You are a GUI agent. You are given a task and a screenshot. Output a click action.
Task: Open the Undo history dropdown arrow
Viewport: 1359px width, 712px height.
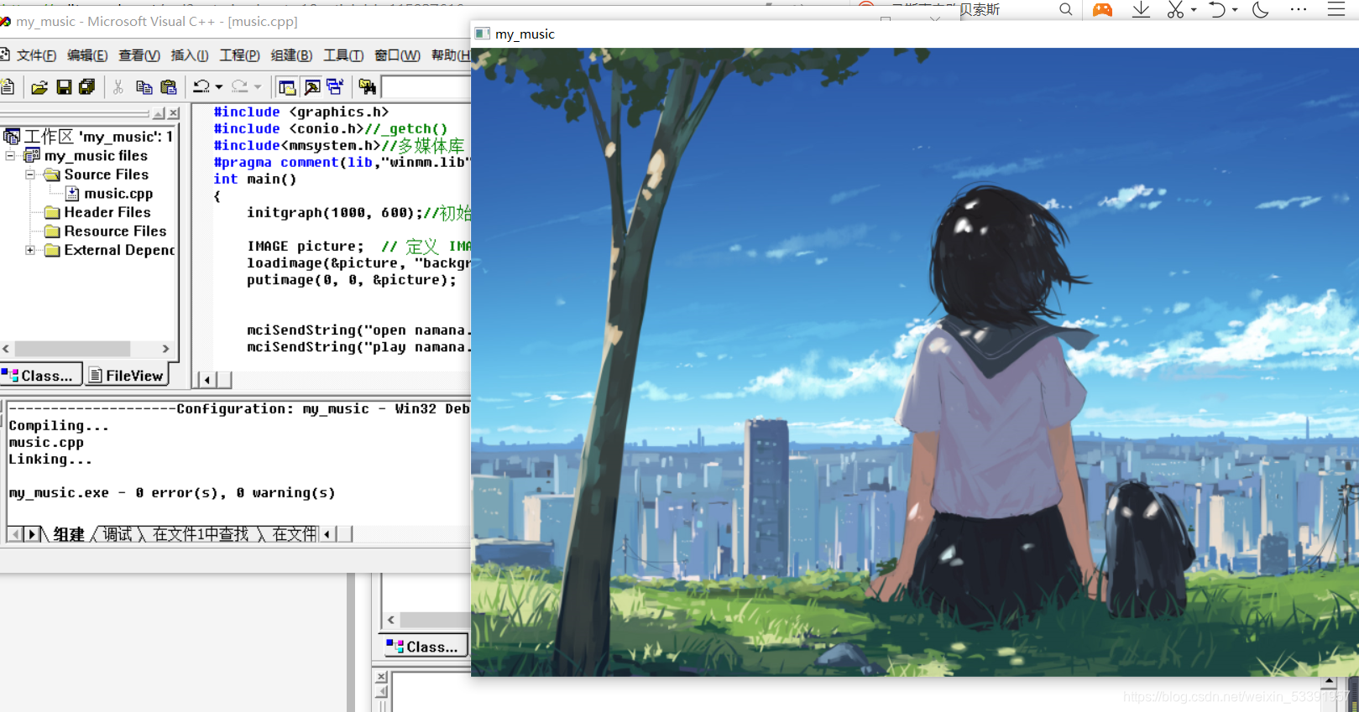coord(219,87)
